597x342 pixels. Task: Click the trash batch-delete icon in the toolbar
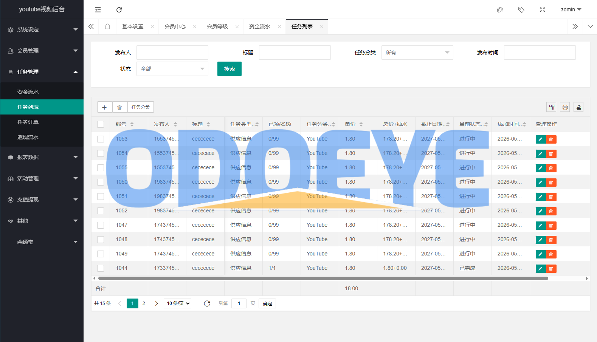pyautogui.click(x=119, y=107)
